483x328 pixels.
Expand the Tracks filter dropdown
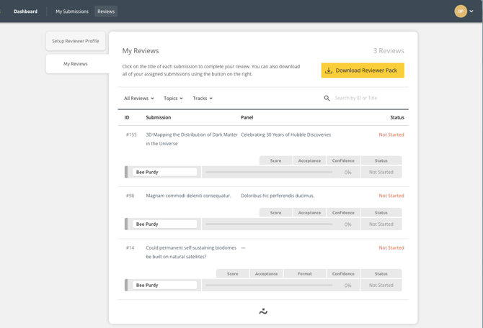click(202, 99)
